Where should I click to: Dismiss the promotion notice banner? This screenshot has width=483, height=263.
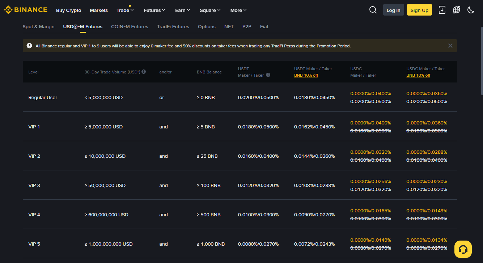click(450, 46)
